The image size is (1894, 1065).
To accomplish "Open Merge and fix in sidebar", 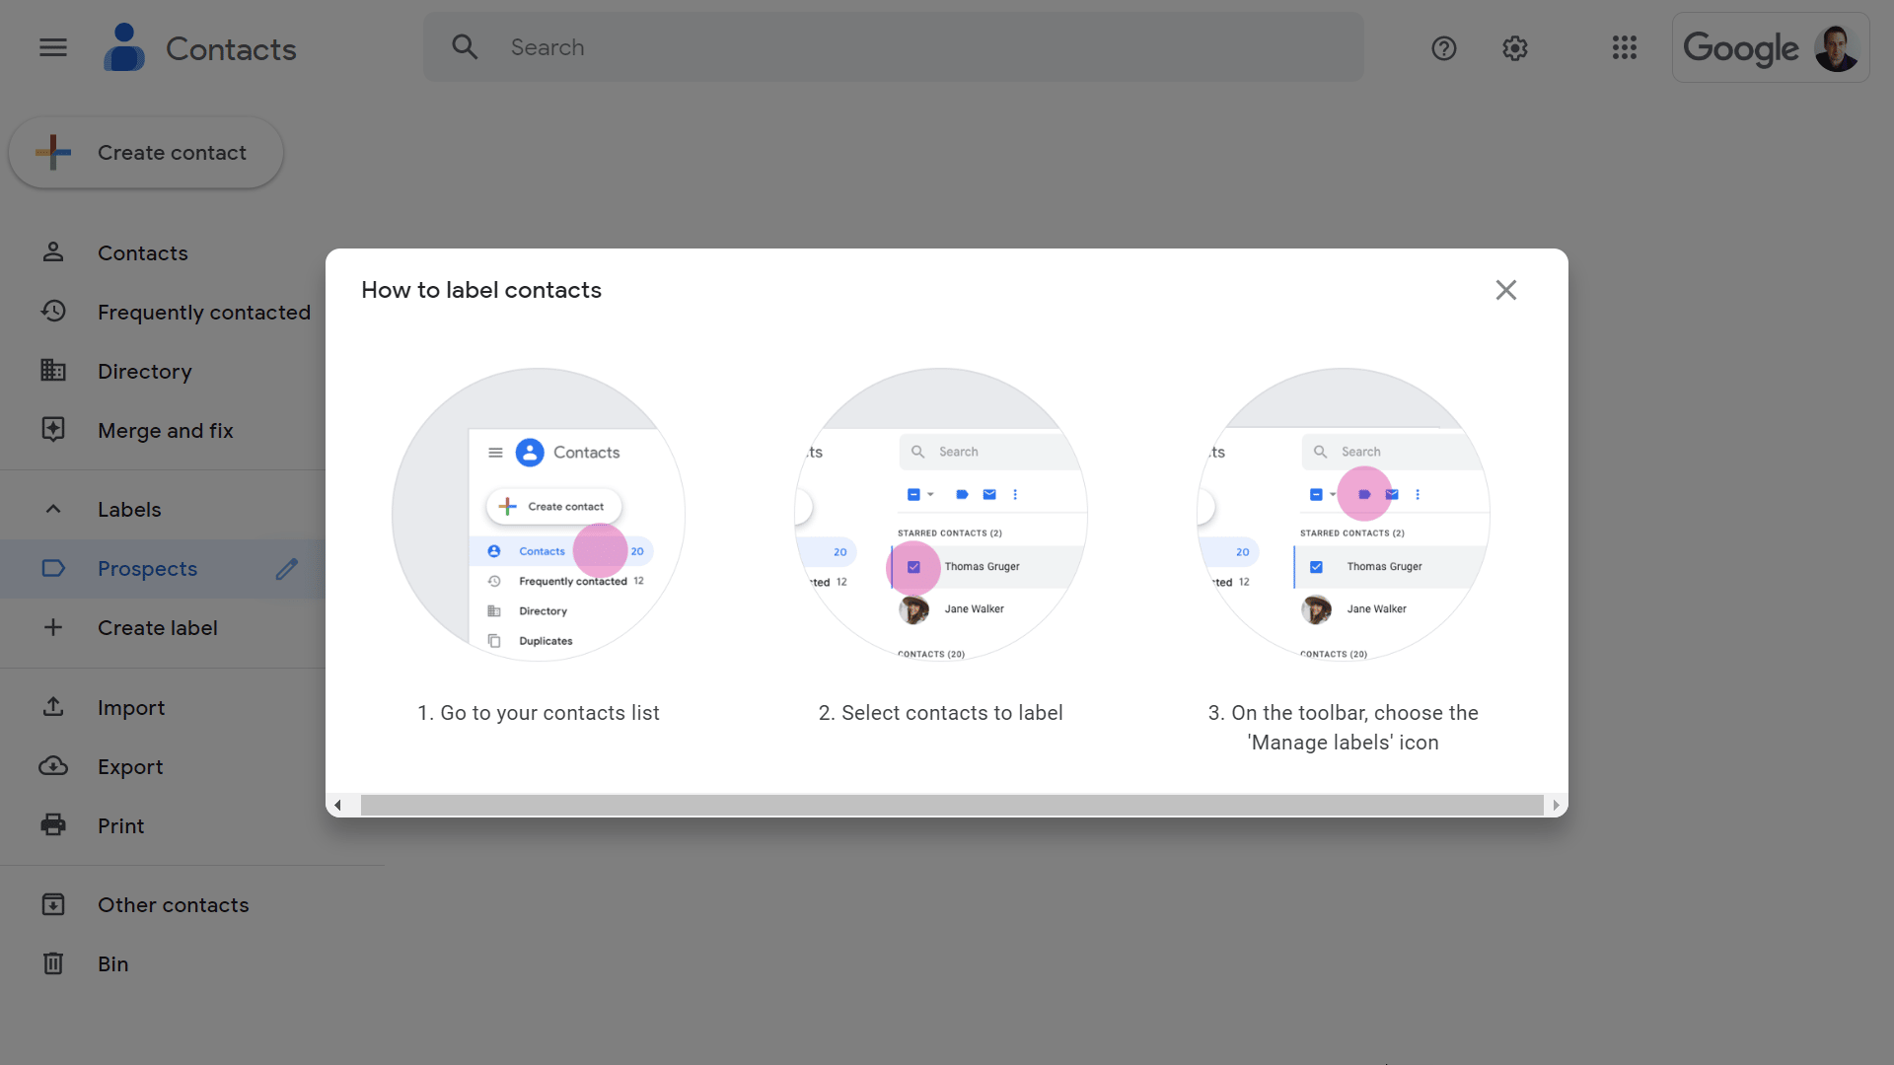I will (163, 430).
